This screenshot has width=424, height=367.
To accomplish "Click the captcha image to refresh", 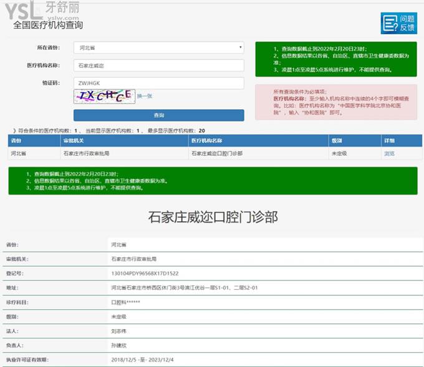I will (x=104, y=96).
